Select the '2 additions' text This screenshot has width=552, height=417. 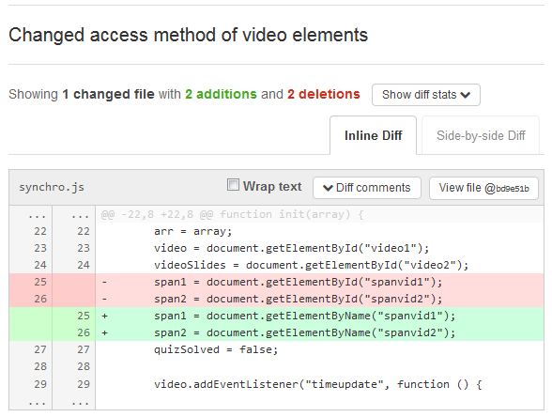coord(222,94)
